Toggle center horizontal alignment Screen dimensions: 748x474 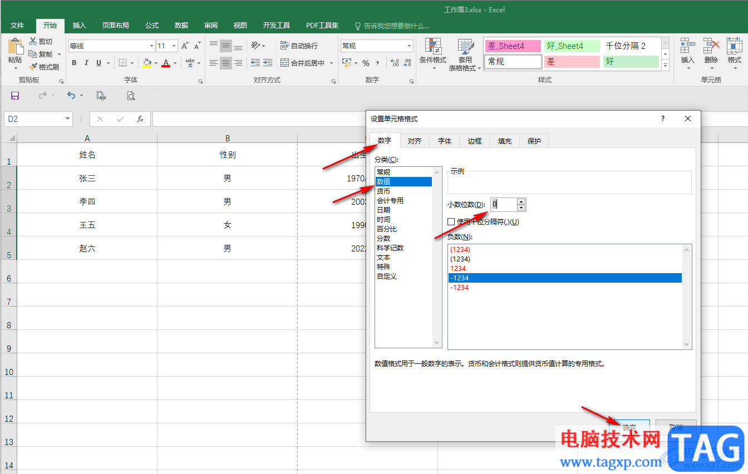coord(226,63)
